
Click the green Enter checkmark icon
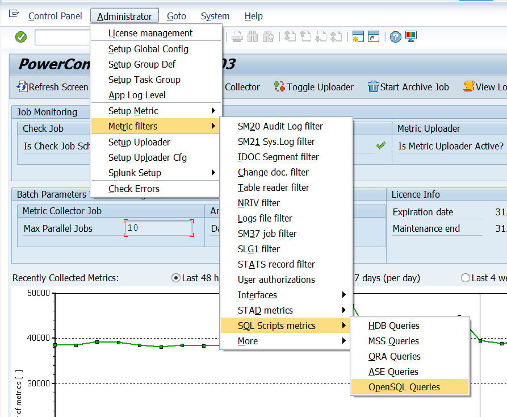pos(21,37)
